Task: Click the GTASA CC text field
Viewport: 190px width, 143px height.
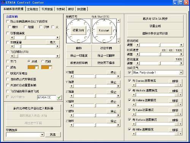Action: click(x=47, y=97)
